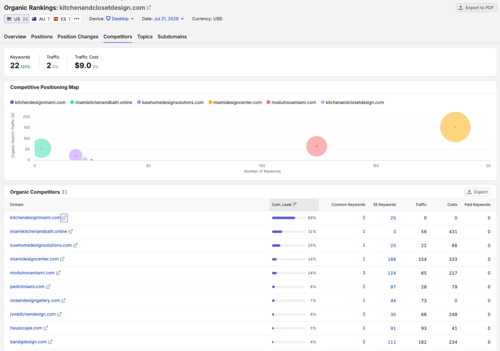Click the Com. Level sort icon
Image resolution: width=500 pixels, height=351 pixels.
(295, 205)
